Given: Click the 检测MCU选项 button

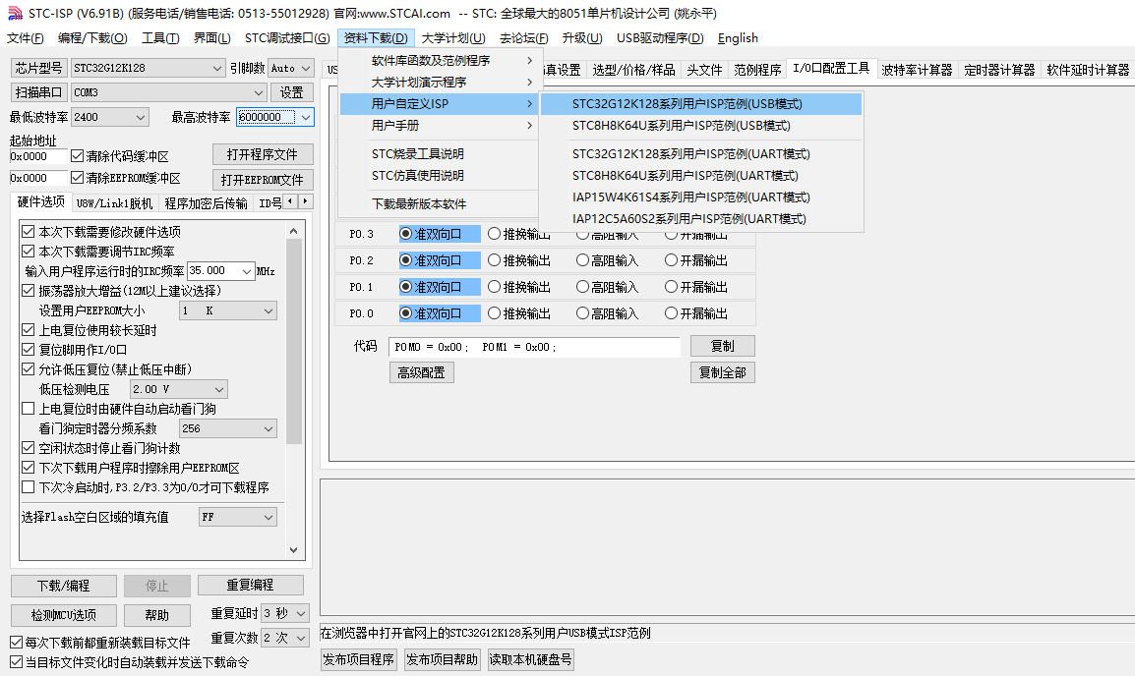Looking at the screenshot, I should [64, 615].
